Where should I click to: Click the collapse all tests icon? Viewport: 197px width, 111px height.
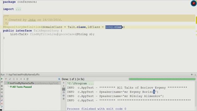click(x=17, y=79)
